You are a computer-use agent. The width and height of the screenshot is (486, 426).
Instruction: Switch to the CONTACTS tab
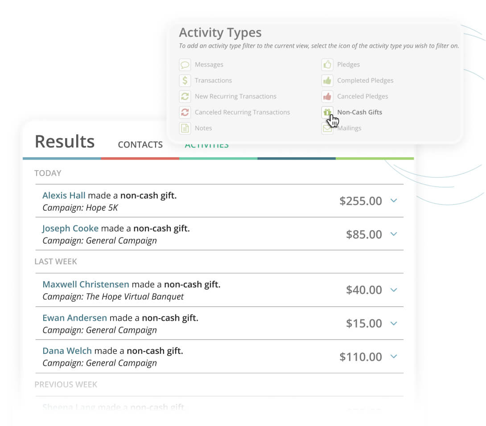(140, 144)
